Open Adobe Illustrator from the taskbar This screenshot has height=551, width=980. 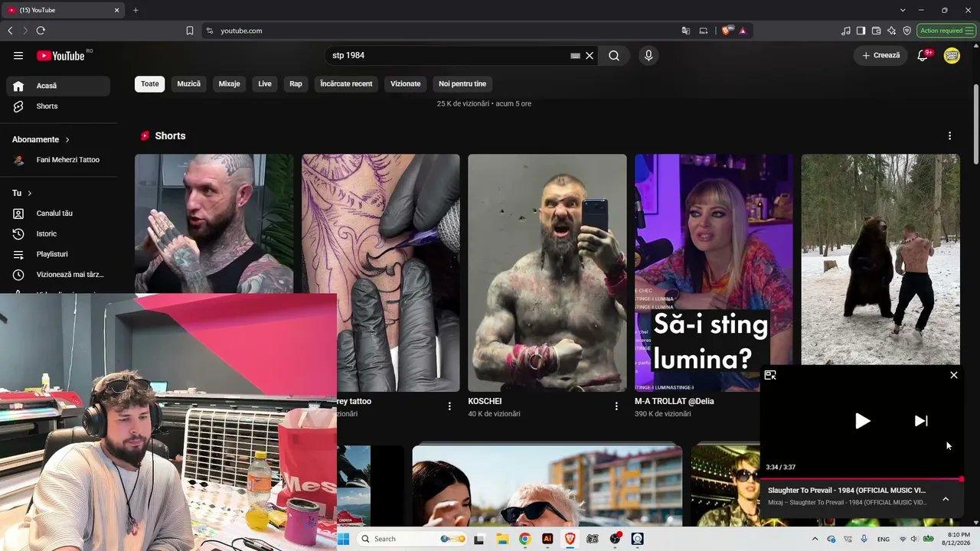point(547,539)
